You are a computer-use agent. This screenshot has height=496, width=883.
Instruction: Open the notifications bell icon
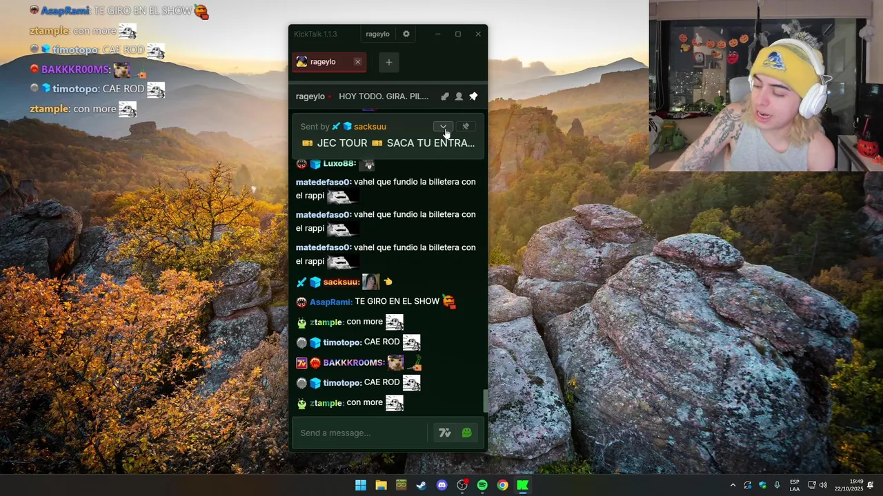[x=871, y=485]
